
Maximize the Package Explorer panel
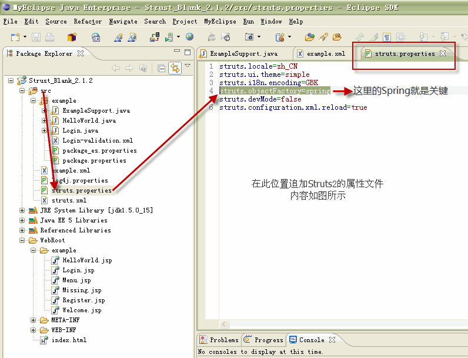click(188, 52)
